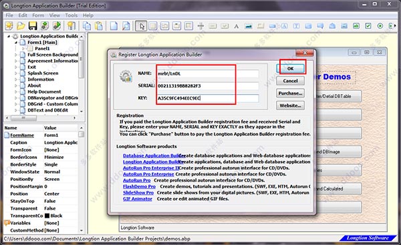Expand the Panel1 tree node
401x245 pixels.
23,49
